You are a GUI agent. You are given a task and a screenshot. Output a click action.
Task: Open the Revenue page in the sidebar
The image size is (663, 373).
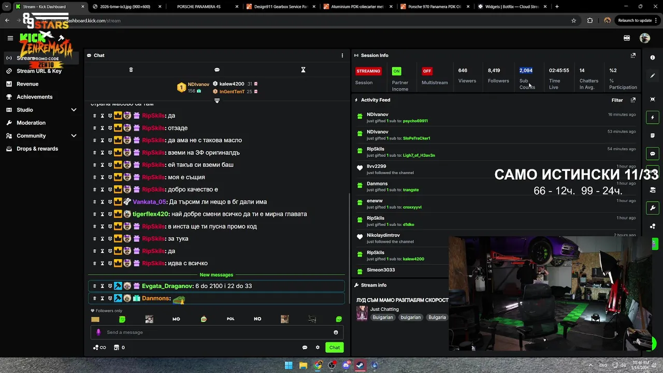27,84
